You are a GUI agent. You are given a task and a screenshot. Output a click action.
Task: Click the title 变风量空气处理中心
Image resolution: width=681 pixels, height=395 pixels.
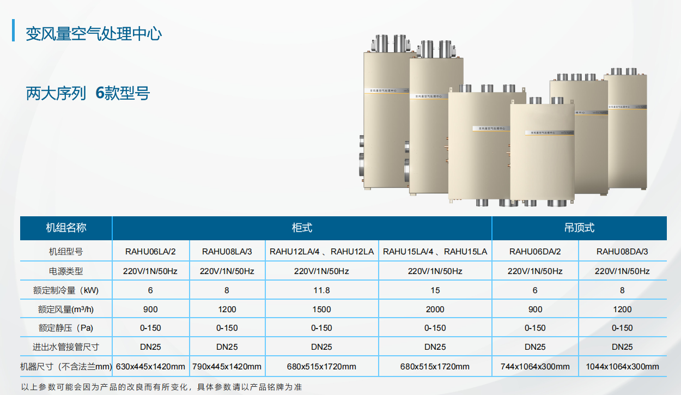pyautogui.click(x=94, y=34)
